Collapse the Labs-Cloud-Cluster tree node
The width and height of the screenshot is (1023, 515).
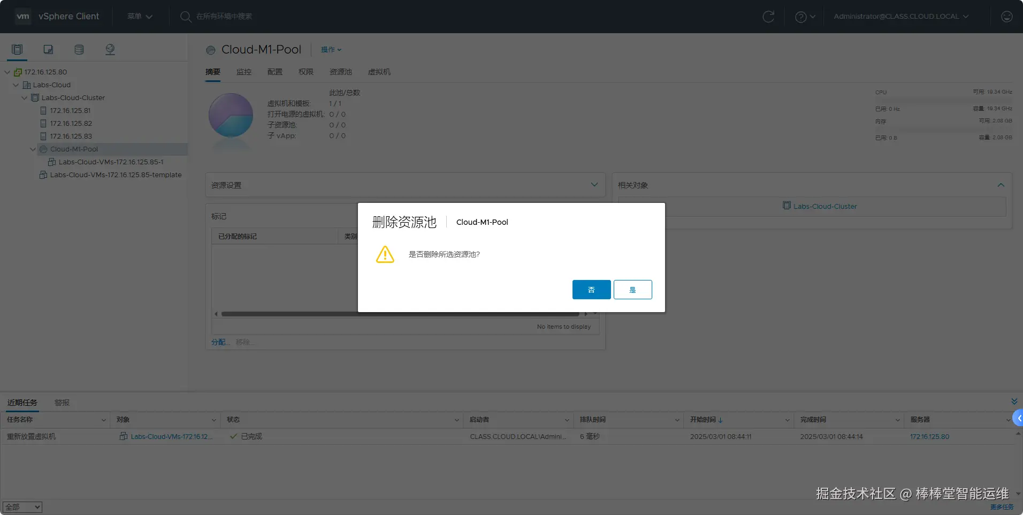25,98
